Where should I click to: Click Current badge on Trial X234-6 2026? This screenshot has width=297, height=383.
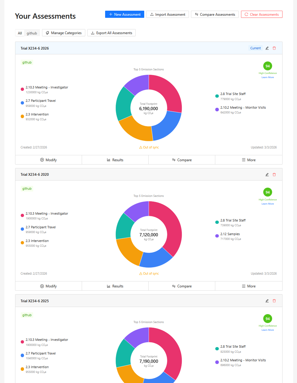point(256,48)
